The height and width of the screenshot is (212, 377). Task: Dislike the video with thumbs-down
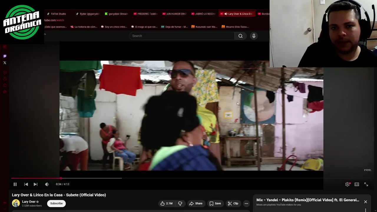pos(180,203)
